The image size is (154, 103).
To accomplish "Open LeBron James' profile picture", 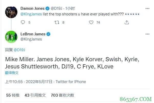I will pos(12,37).
